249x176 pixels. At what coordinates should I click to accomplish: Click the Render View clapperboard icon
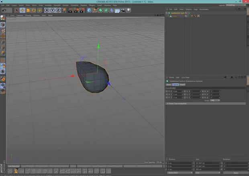(70, 10)
